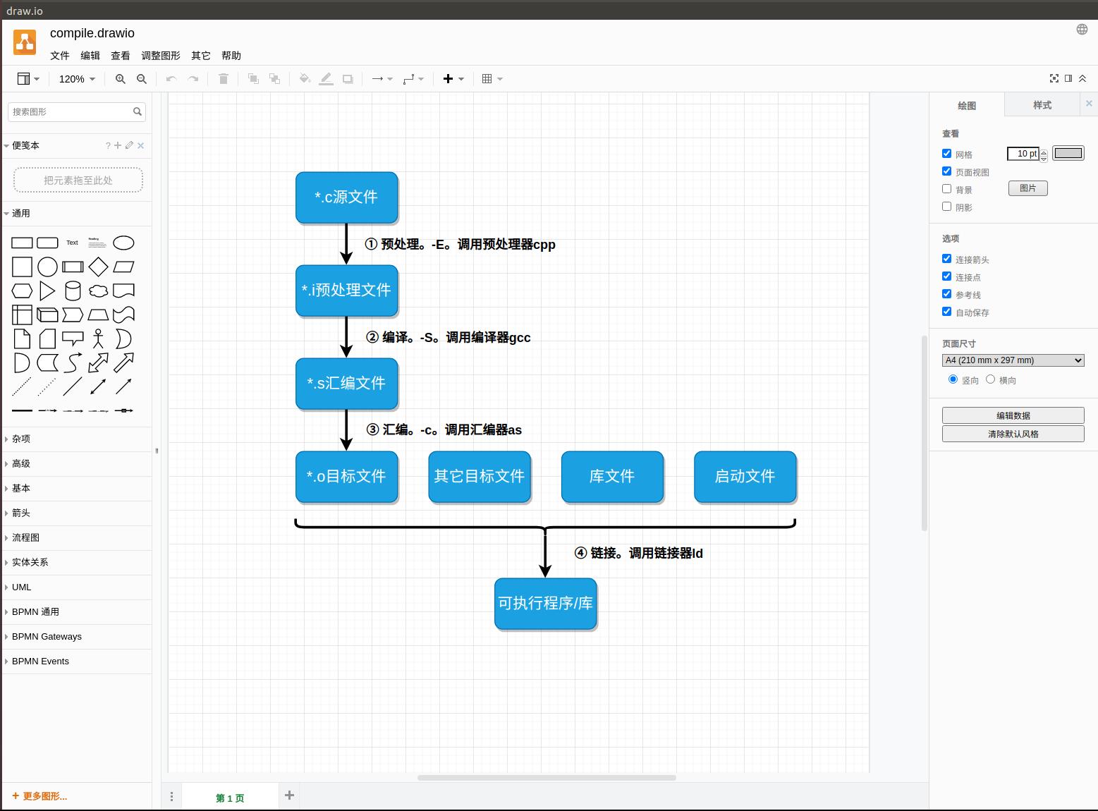The width and height of the screenshot is (1098, 811).
Task: Open the A4 page size dropdown
Action: coord(1013,360)
